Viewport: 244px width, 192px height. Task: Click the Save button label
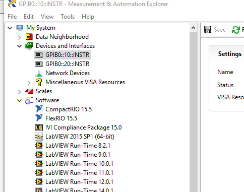point(220,30)
